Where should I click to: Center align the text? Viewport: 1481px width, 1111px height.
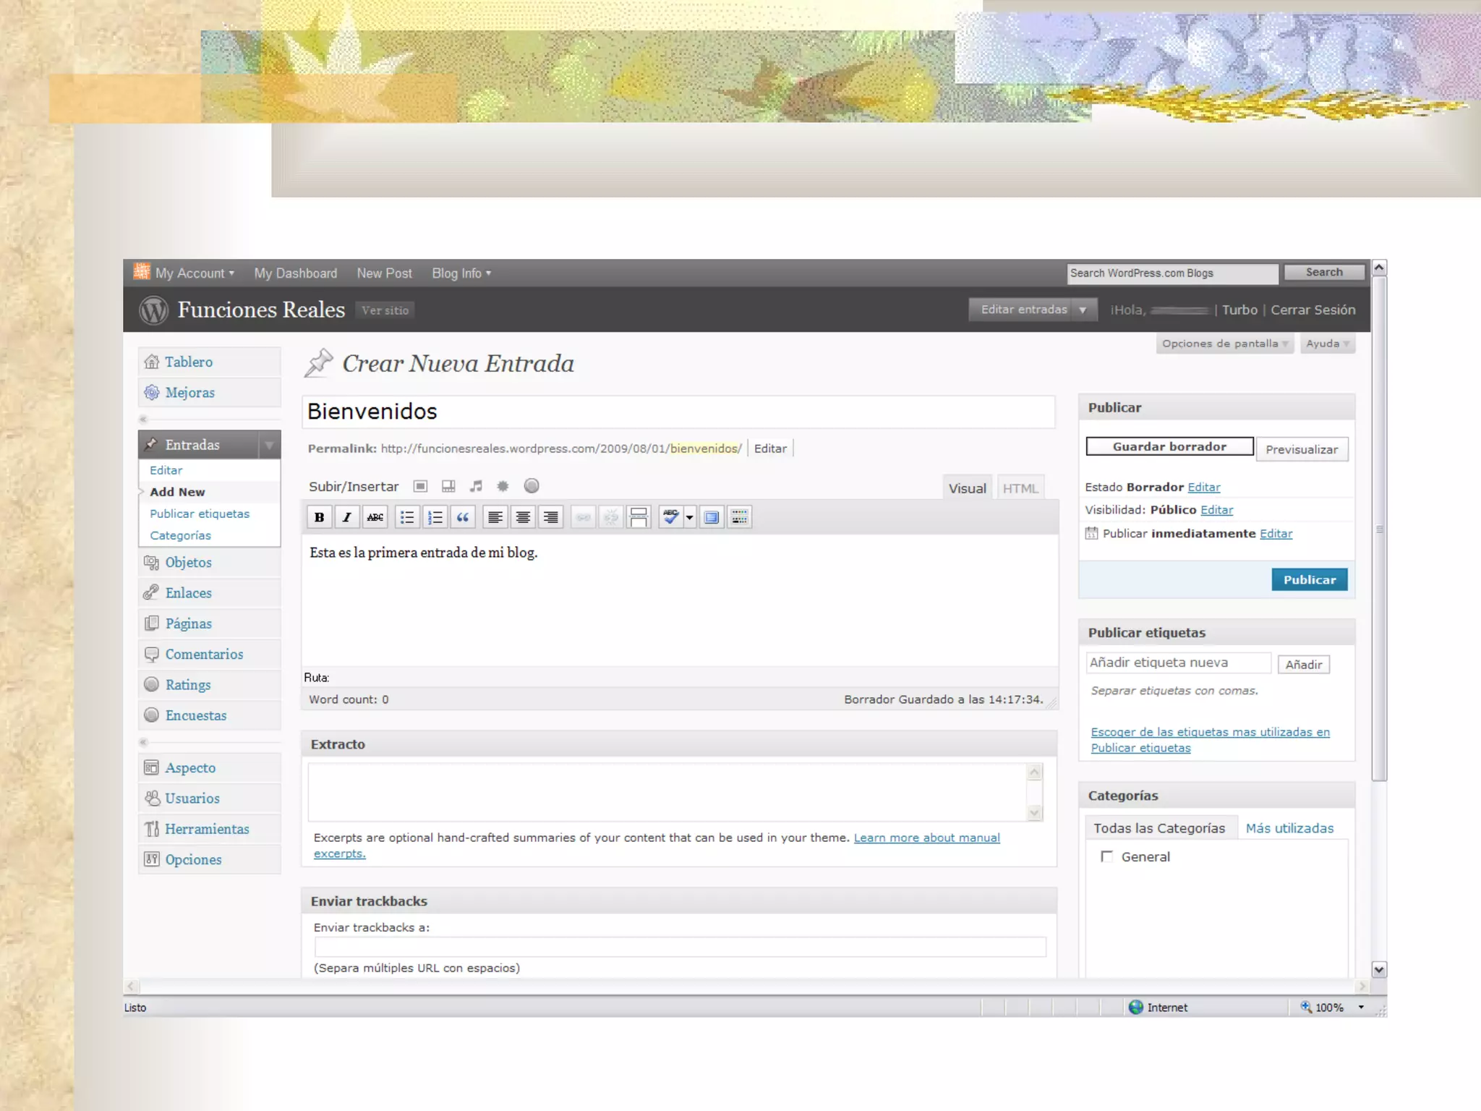tap(523, 517)
